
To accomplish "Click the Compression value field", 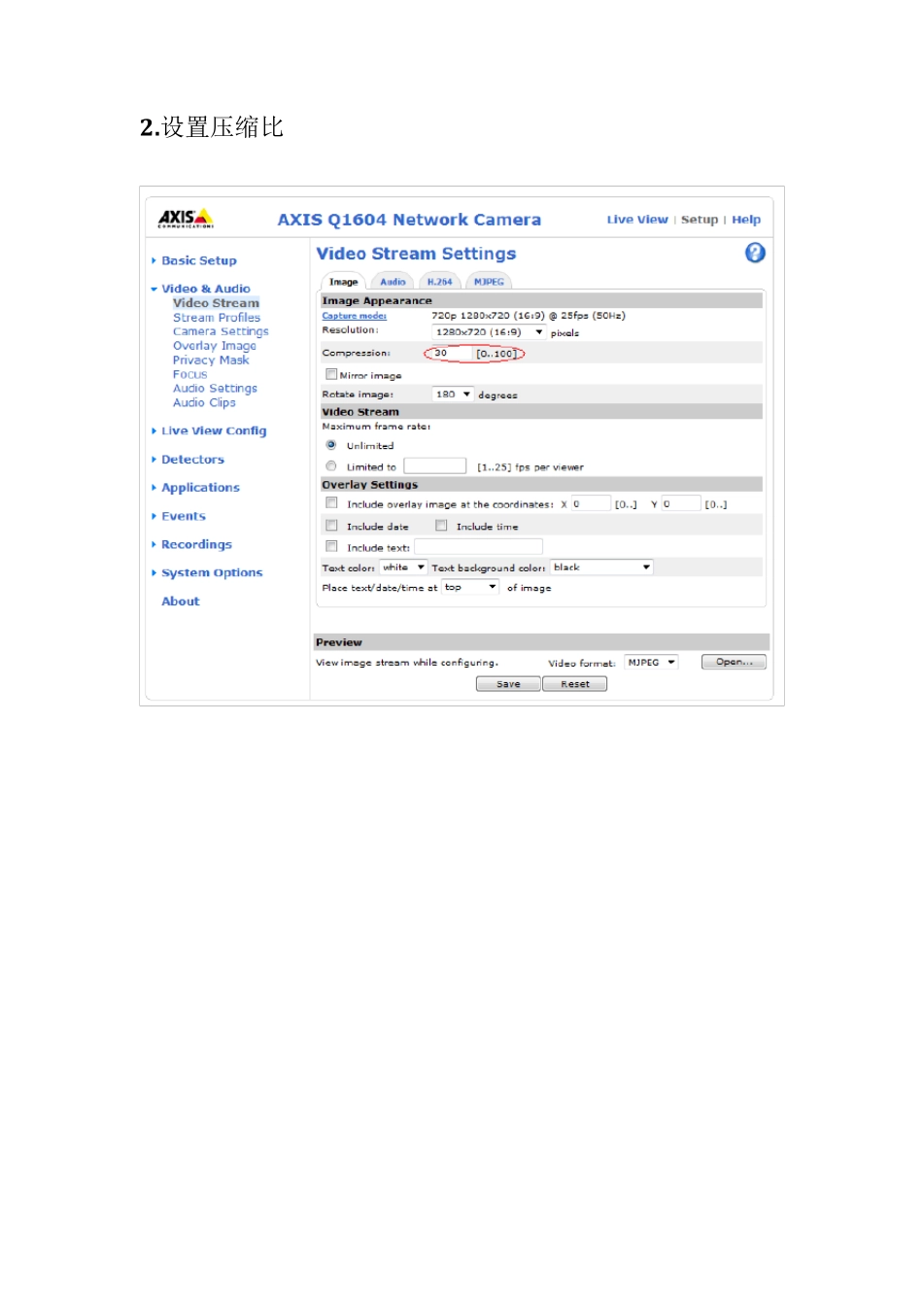I will coord(450,354).
